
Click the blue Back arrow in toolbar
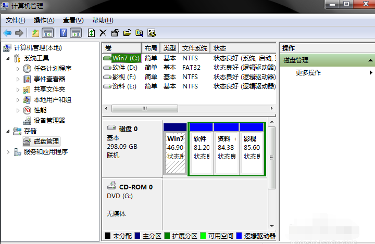7,33
